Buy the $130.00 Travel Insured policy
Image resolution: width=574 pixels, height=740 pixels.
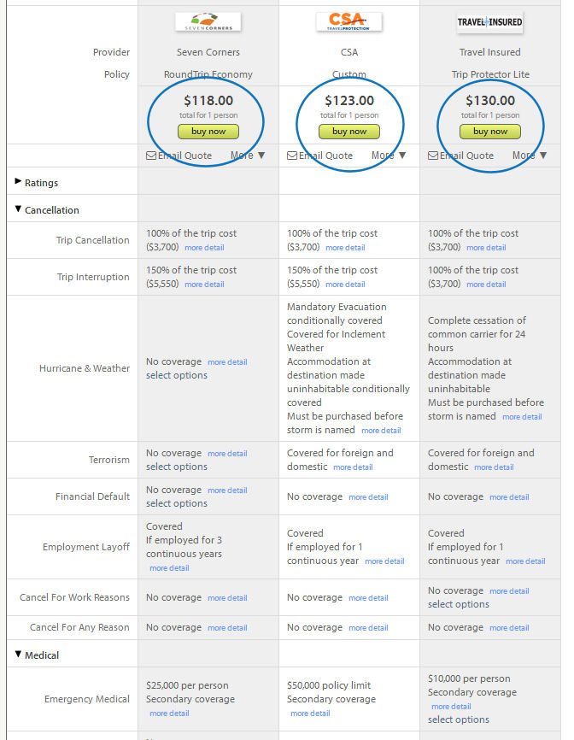(x=490, y=132)
